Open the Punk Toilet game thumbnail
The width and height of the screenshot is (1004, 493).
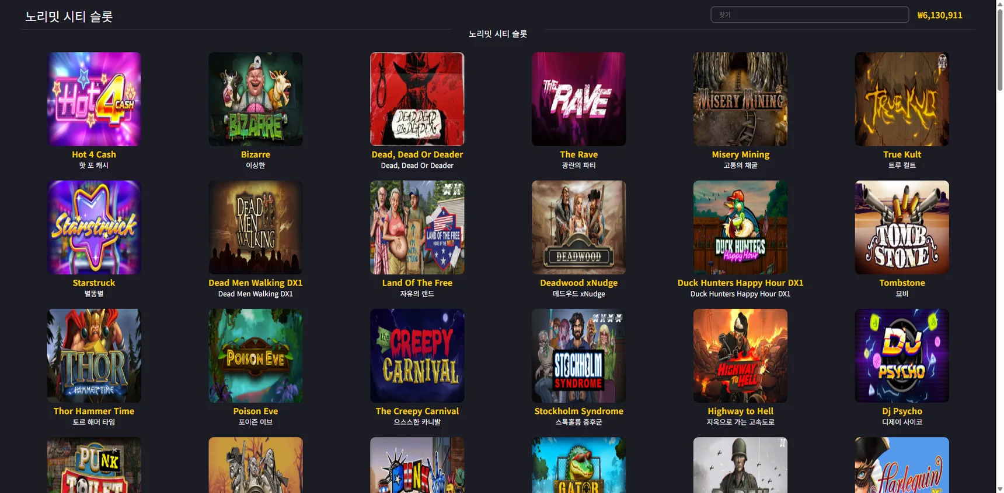click(94, 465)
